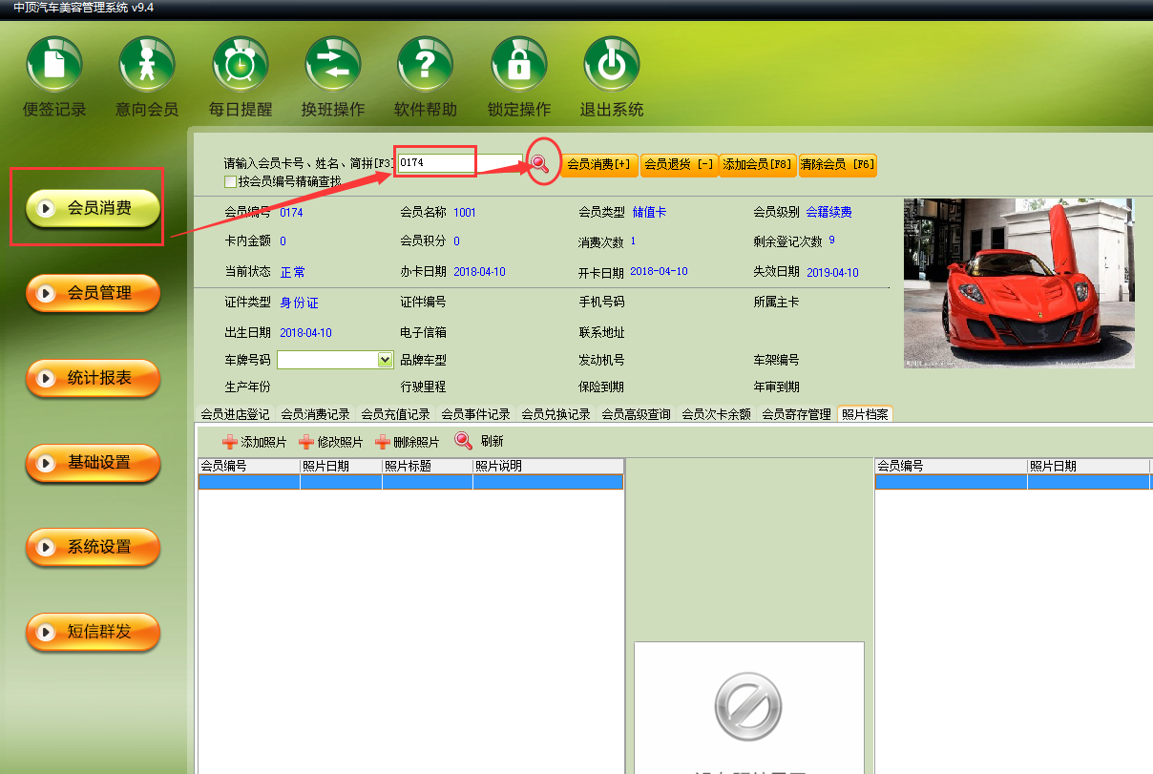
Task: Open the 意向会员 prospective member icon
Action: coord(147,64)
